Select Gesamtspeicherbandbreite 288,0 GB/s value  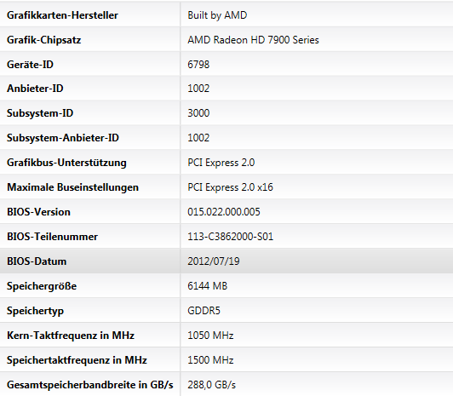211,385
